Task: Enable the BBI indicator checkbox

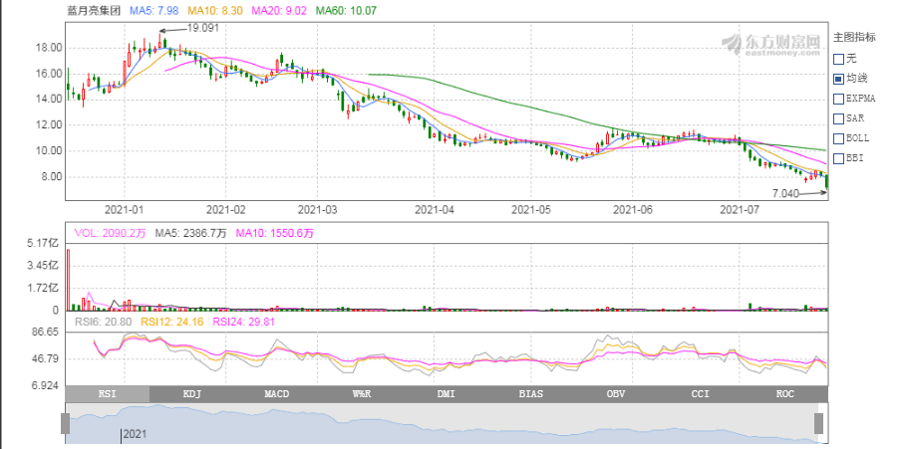Action: point(838,158)
